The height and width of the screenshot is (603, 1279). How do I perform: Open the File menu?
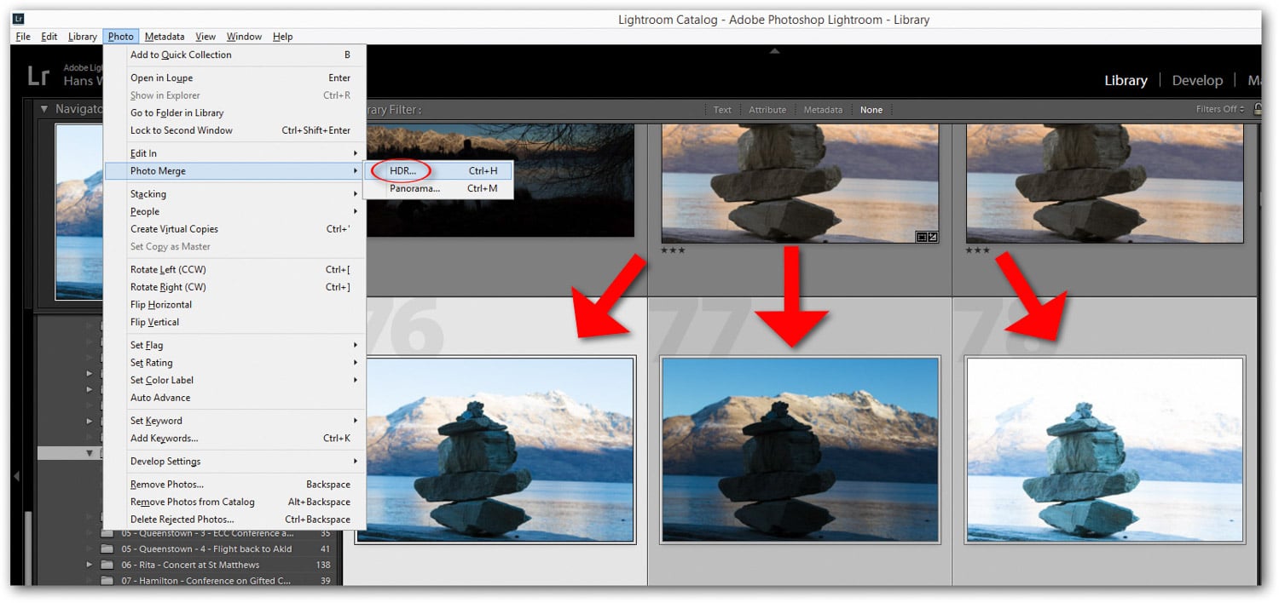[23, 37]
